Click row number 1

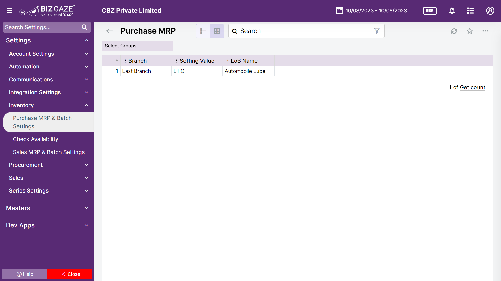click(x=117, y=71)
